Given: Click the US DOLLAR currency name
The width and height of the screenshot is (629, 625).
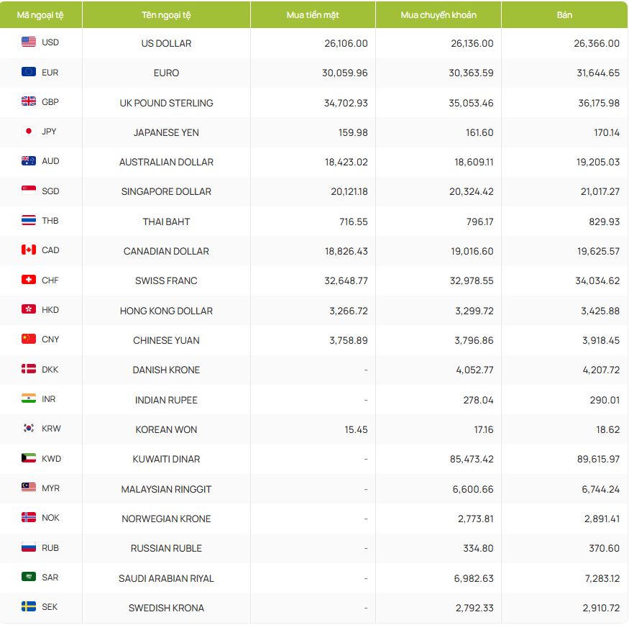Looking at the screenshot, I should pos(166,43).
